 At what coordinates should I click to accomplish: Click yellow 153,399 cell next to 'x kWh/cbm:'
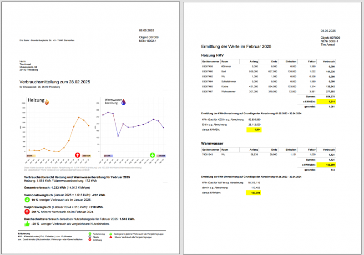326,165
